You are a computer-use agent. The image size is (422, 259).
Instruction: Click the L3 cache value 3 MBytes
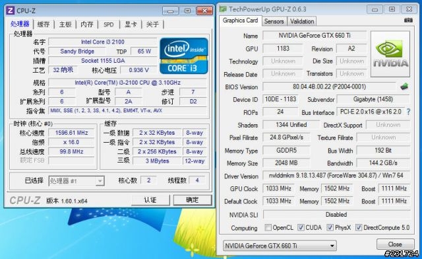click(157, 161)
